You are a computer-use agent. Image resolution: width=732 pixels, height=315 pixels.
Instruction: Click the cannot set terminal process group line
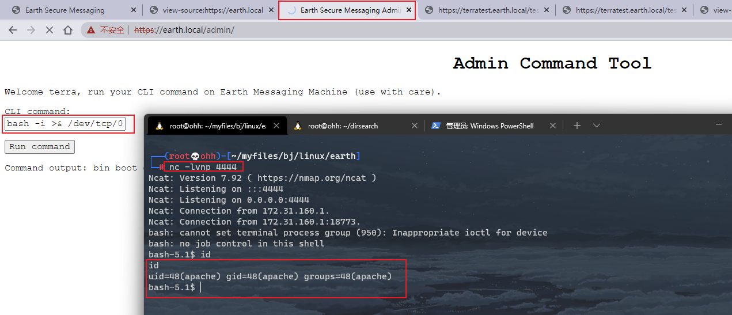348,233
